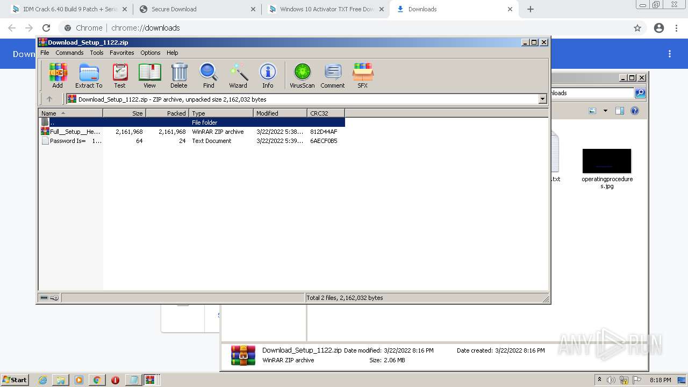Open Explorer help question mark
This screenshot has width=688, height=387.
(635, 111)
